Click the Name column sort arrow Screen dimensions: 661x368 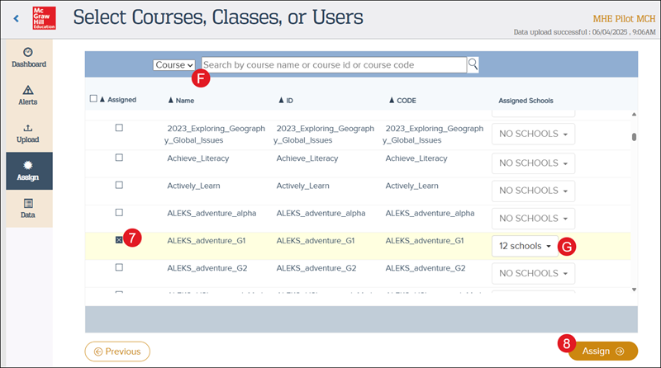(x=170, y=100)
